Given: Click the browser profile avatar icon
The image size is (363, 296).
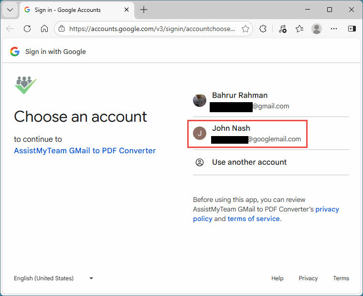Looking at the screenshot, I should pos(317,29).
